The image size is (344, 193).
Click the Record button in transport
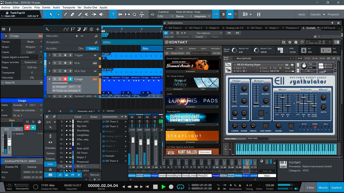click(x=171, y=187)
